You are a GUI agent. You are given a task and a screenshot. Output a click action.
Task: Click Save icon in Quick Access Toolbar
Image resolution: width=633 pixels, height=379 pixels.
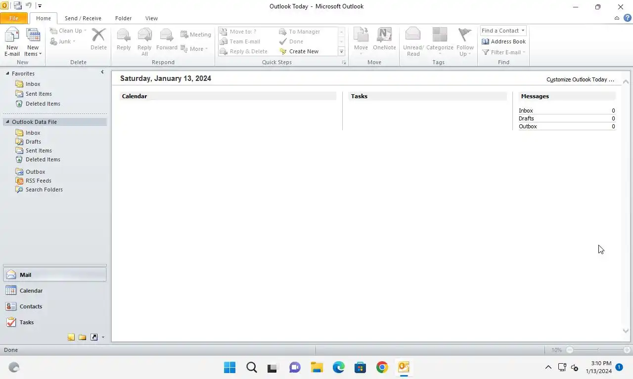(x=18, y=6)
